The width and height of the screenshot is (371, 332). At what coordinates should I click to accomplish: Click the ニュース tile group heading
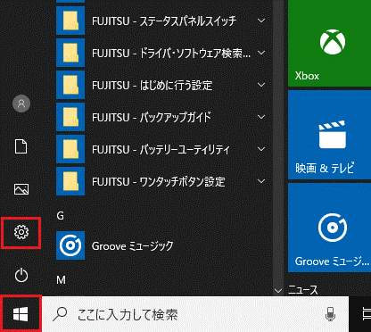[x=303, y=290]
